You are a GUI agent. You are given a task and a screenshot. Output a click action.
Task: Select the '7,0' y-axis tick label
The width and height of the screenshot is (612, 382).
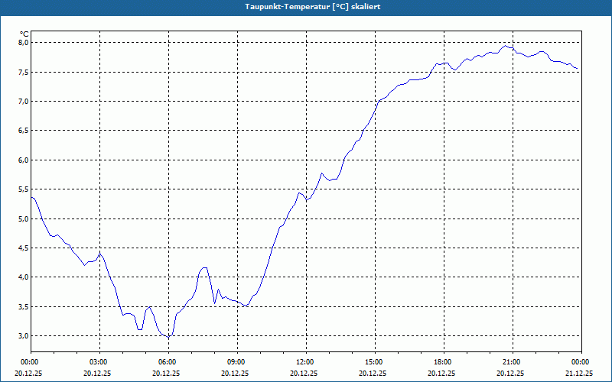(24, 102)
